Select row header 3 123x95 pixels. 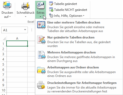coord(3,54)
